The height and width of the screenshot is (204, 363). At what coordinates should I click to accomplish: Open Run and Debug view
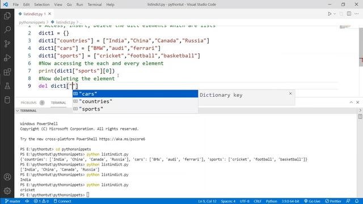click(x=7, y=58)
